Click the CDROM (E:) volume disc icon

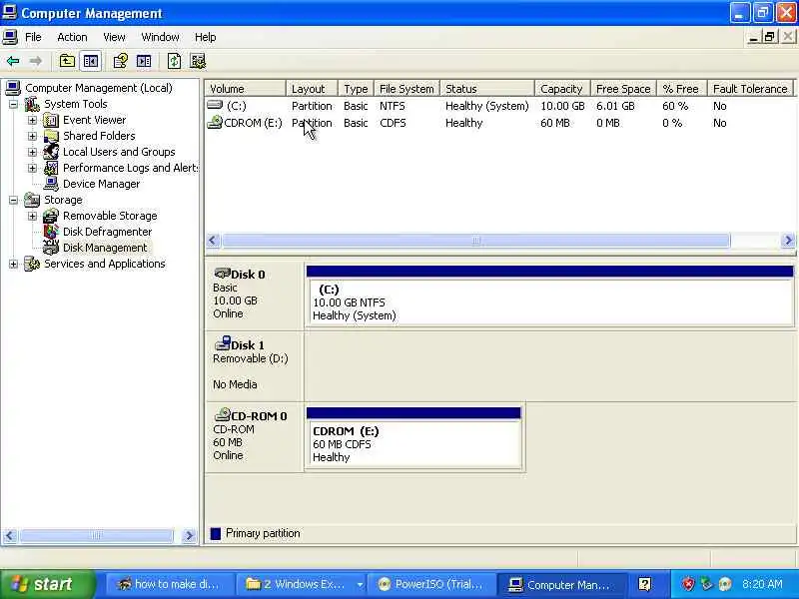(215, 122)
